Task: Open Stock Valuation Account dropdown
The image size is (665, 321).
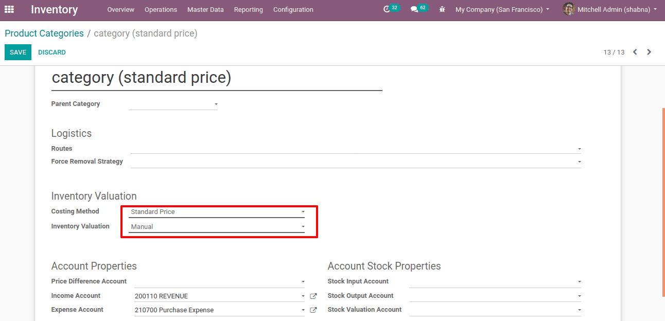Action: [x=495, y=310]
